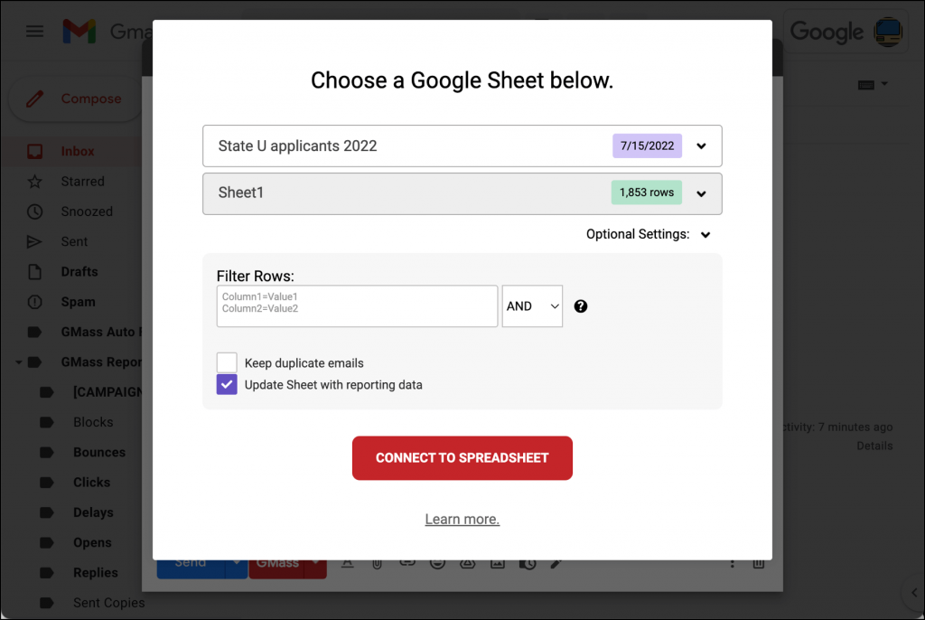The image size is (925, 620).
Task: Insert files using the Google Drive icon
Action: click(x=468, y=562)
